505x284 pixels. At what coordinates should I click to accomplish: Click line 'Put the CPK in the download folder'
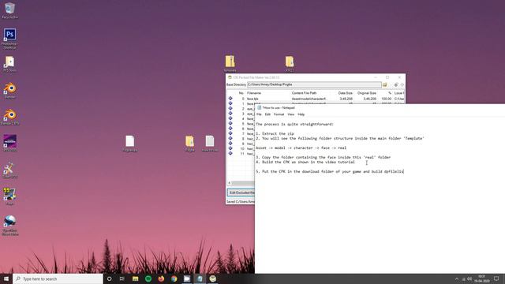(x=330, y=171)
